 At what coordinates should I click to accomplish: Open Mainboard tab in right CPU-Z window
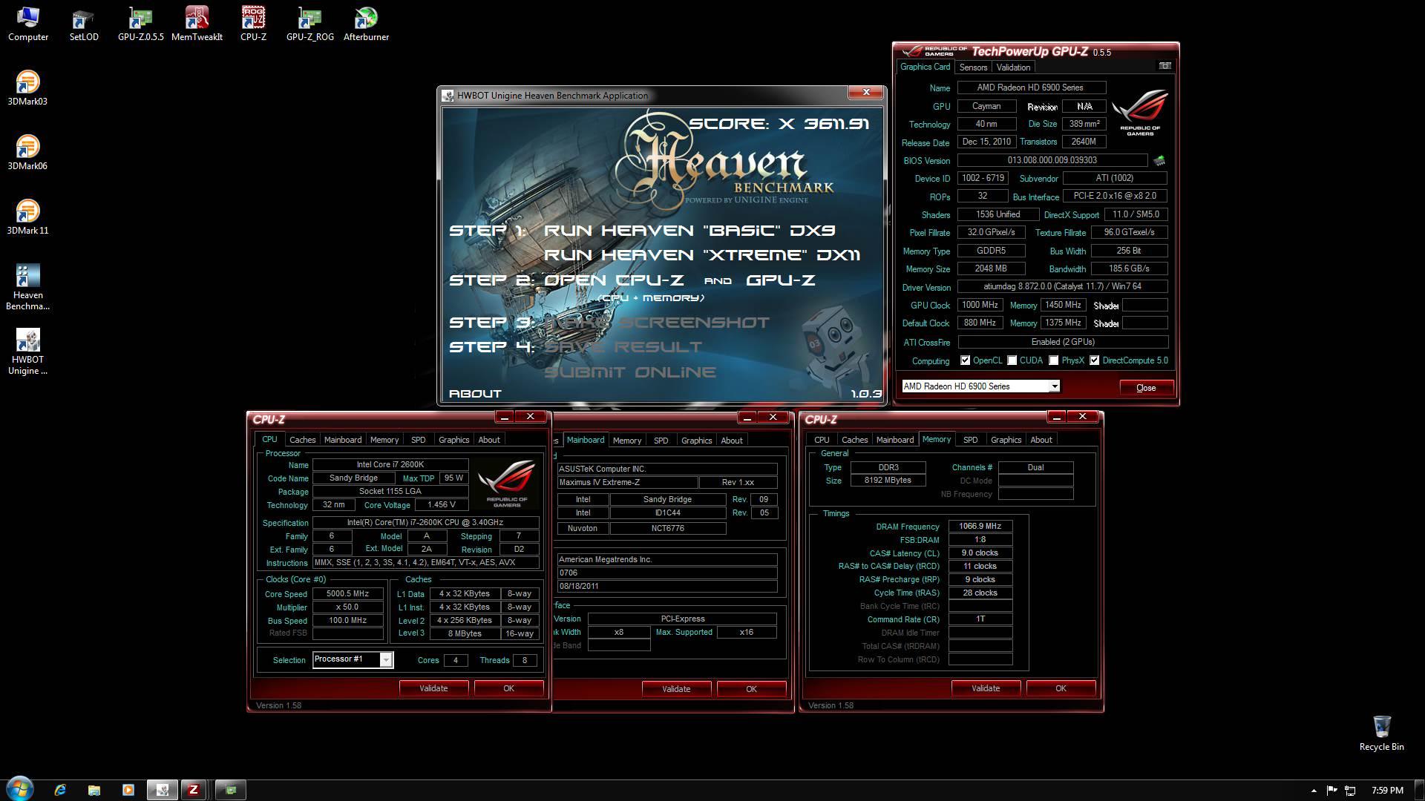[x=894, y=440]
